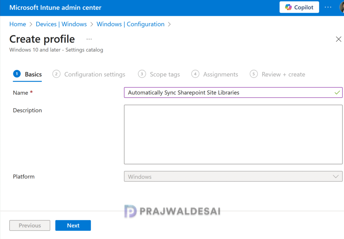Screen dimensions: 344x239
Task: Switch to Scope tags step
Action: click(x=159, y=74)
